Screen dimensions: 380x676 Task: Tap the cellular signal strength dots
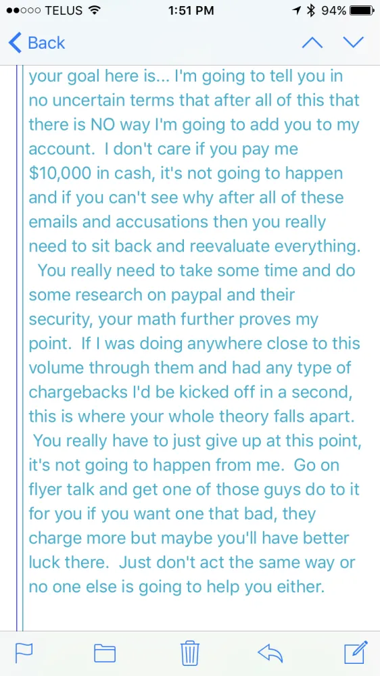tap(23, 11)
